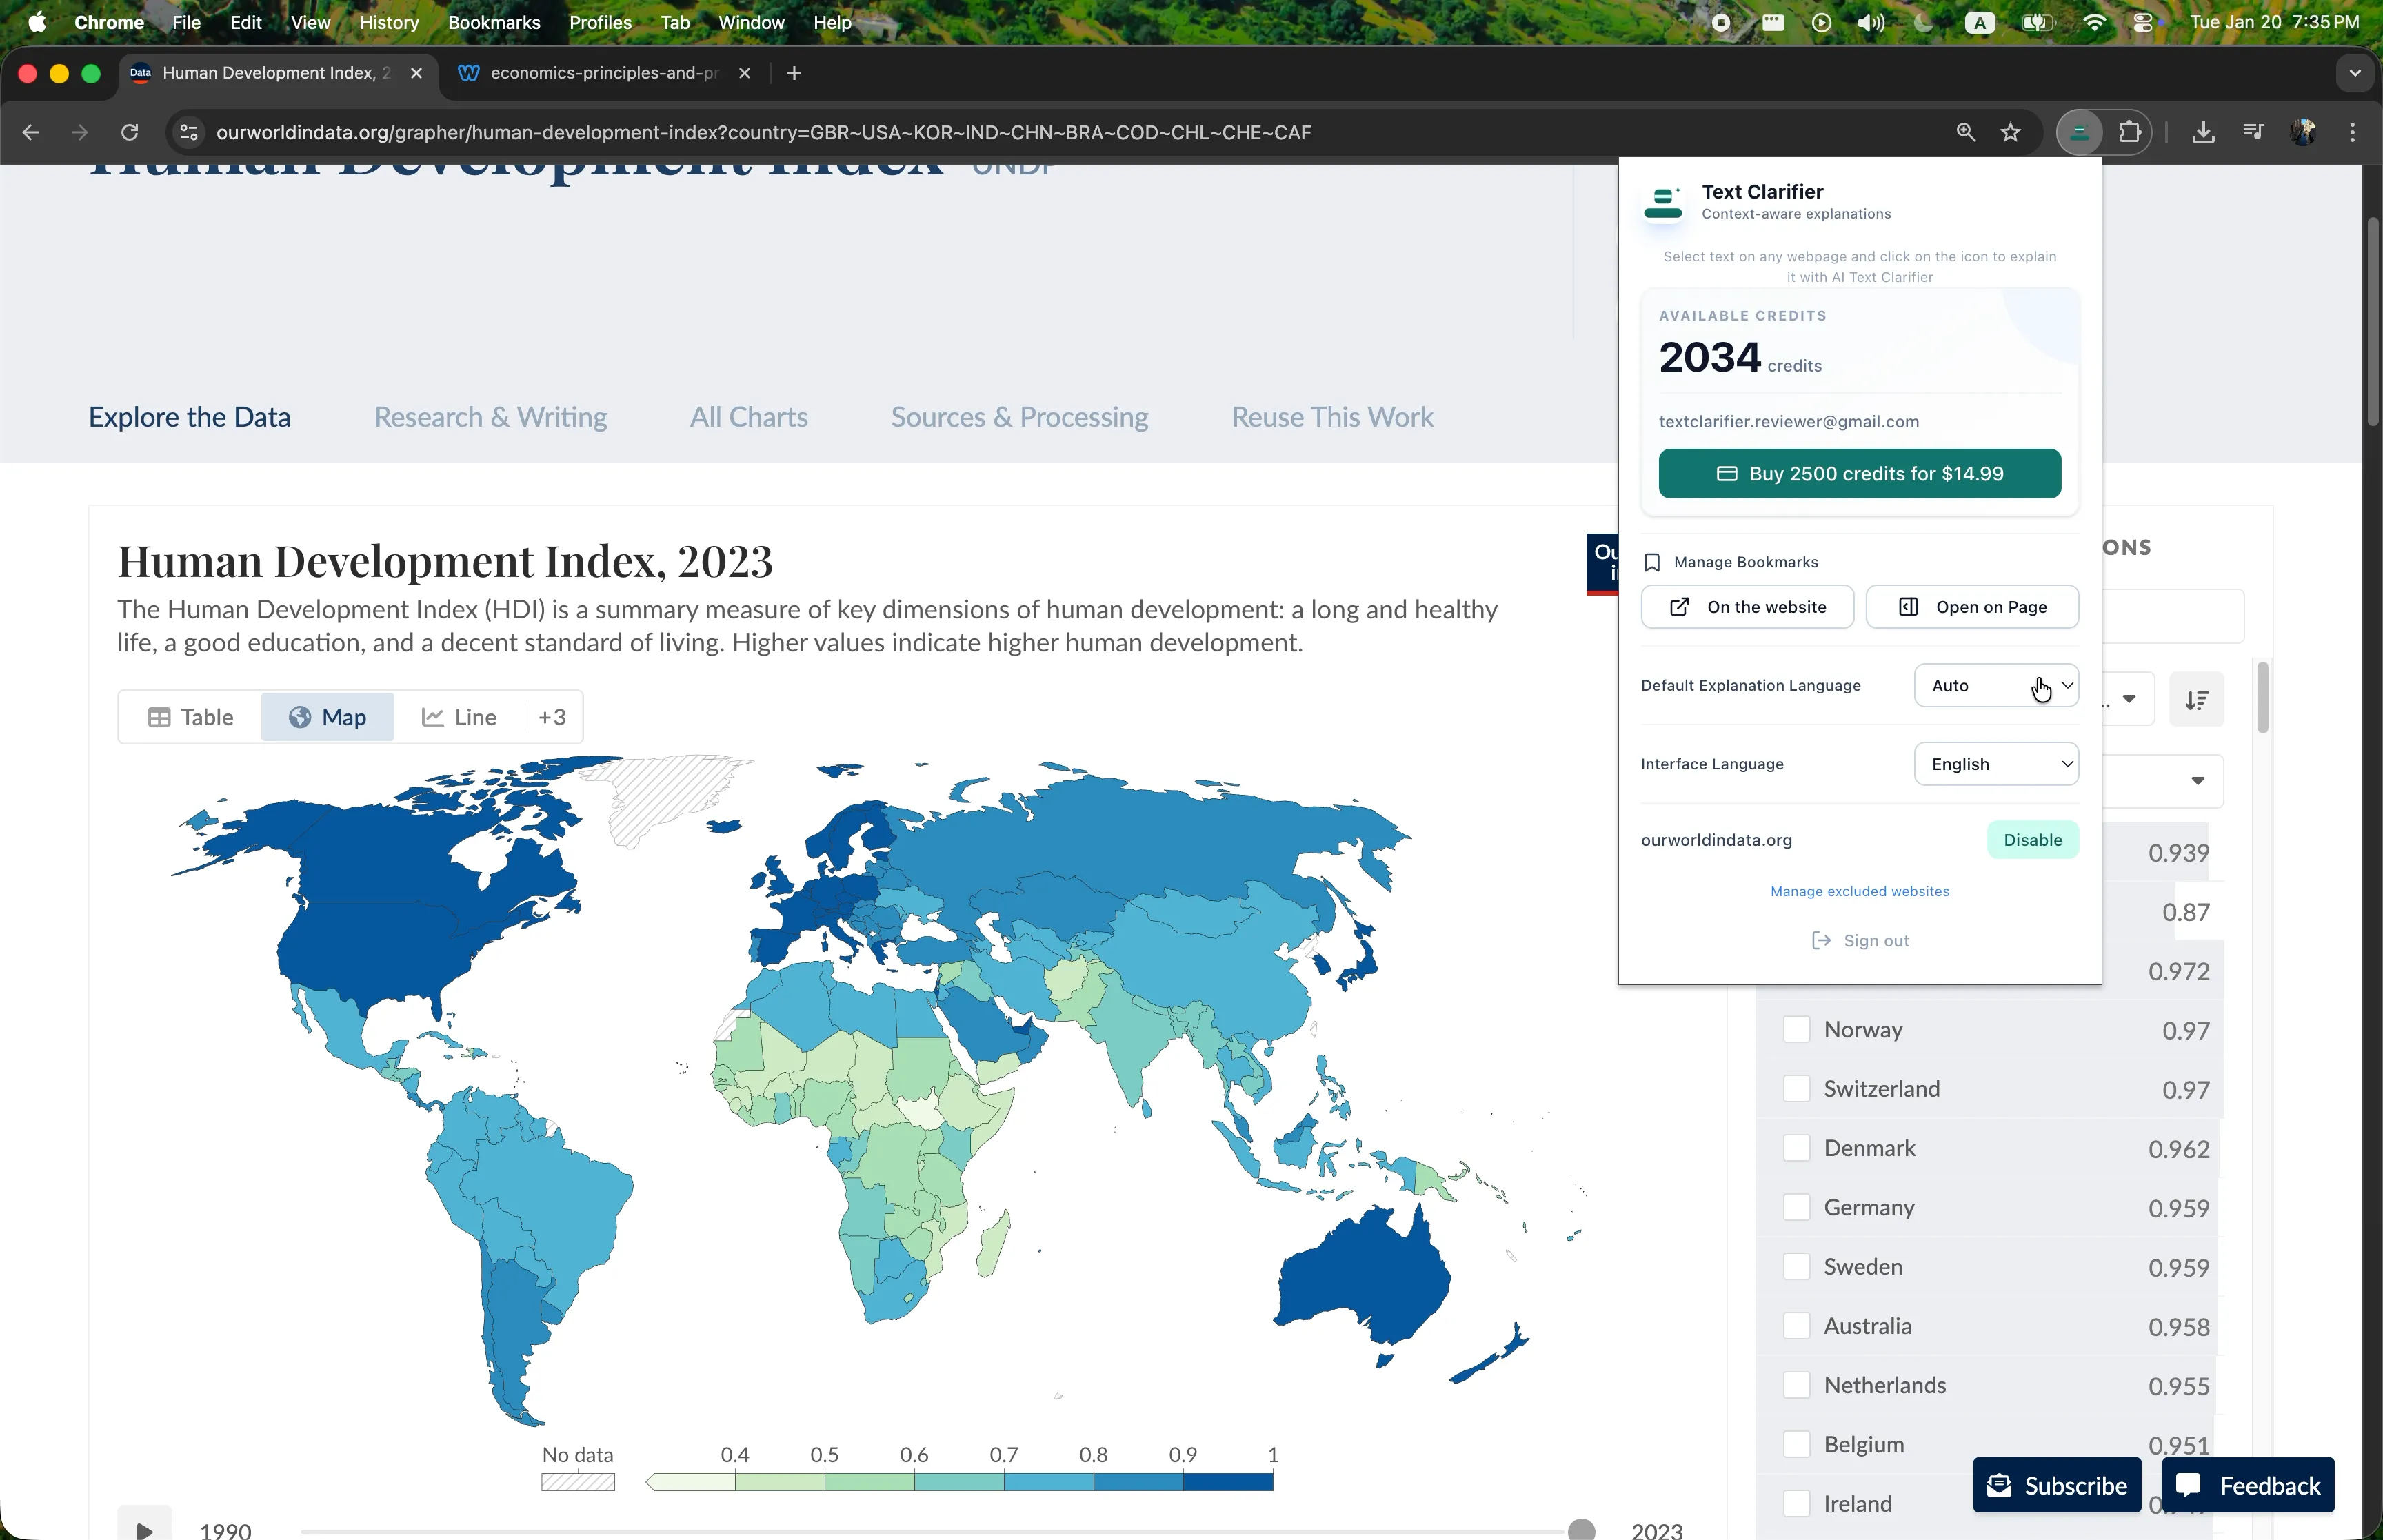Image resolution: width=2383 pixels, height=1540 pixels.
Task: Click Manage excluded websites link
Action: pos(1859,891)
